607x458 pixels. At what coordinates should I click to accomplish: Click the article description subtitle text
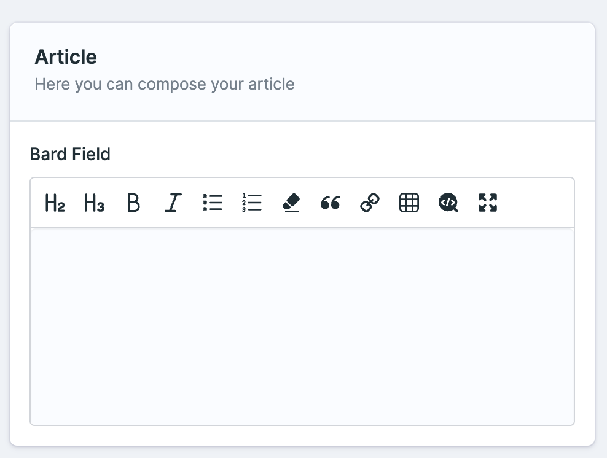click(x=164, y=84)
